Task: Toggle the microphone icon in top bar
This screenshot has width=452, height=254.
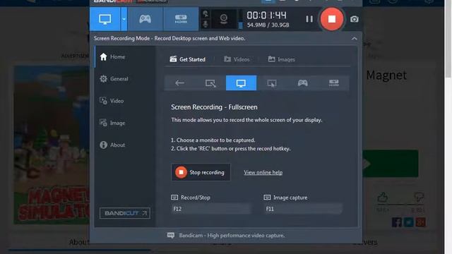Action: click(206, 24)
